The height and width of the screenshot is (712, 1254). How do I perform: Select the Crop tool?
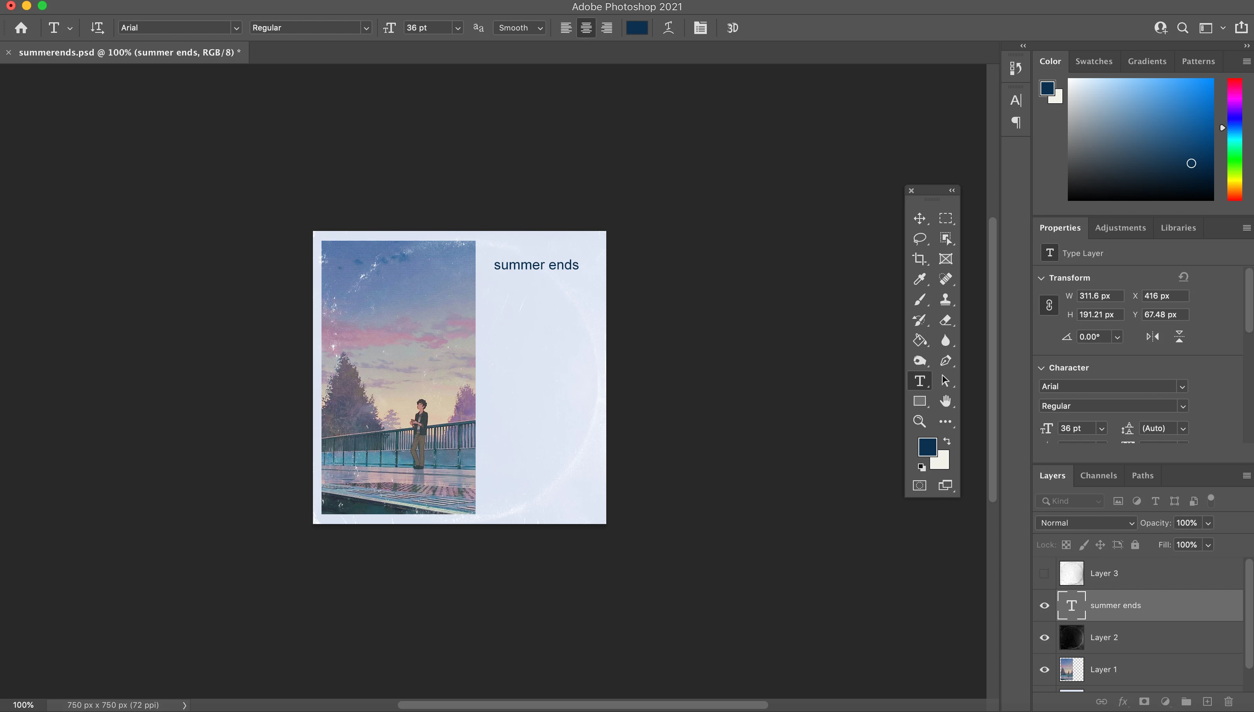click(x=919, y=259)
